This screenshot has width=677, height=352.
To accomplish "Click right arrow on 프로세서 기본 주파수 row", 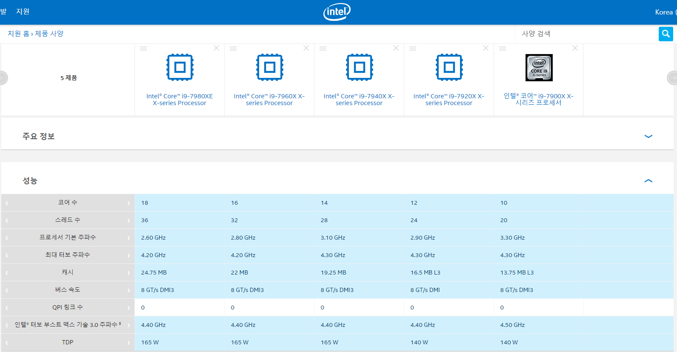I will 129,238.
